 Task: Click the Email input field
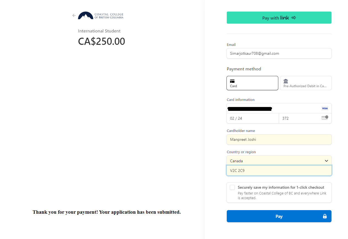(279, 53)
